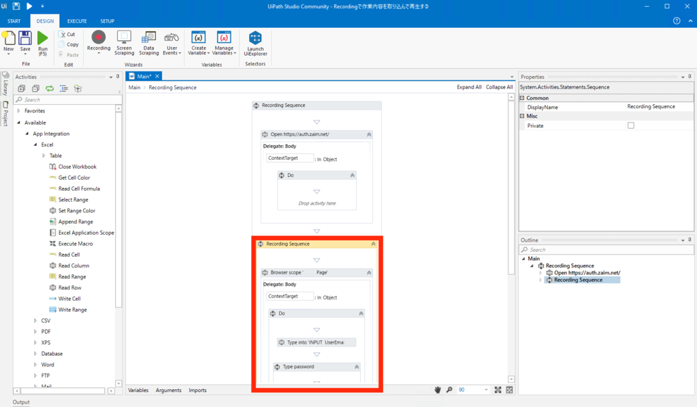Click the green refresh icon in Activities
The width and height of the screenshot is (697, 407).
(50, 88)
